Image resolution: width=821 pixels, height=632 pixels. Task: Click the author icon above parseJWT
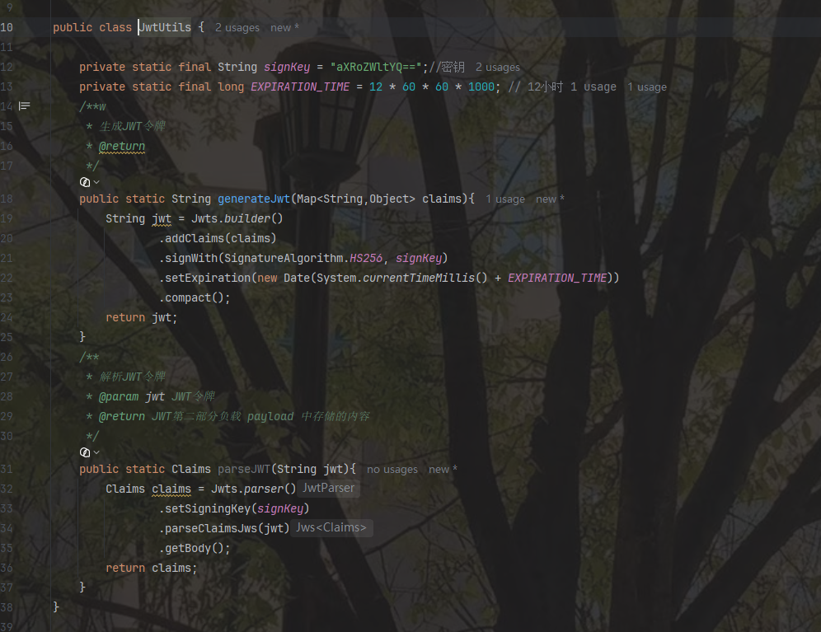point(85,452)
